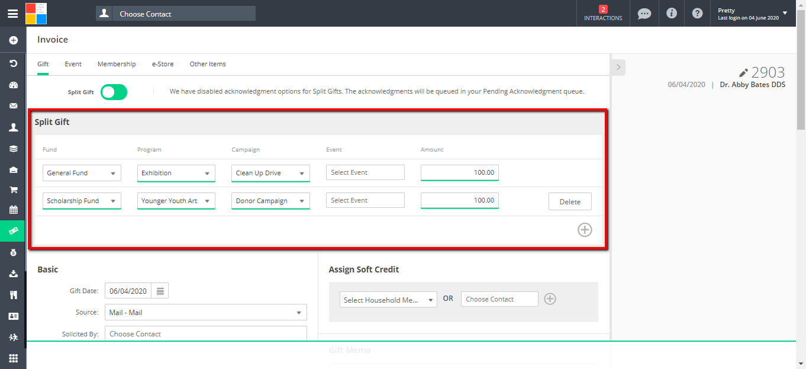Open the Source Mail - Mail dropdown
Viewport: 806px width, 369px height.
pyautogui.click(x=206, y=312)
